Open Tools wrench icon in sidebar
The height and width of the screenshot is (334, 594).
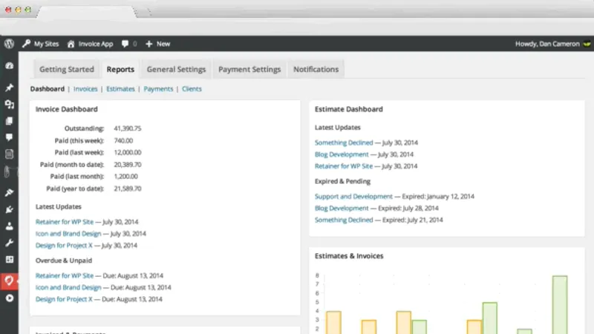[x=9, y=243]
